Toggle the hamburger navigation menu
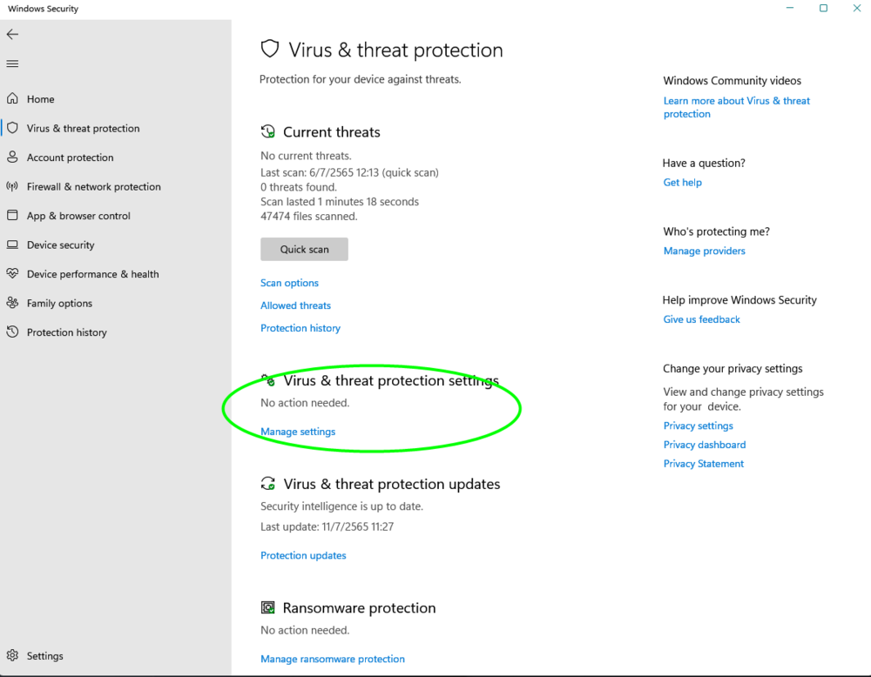The image size is (871, 677). click(12, 64)
